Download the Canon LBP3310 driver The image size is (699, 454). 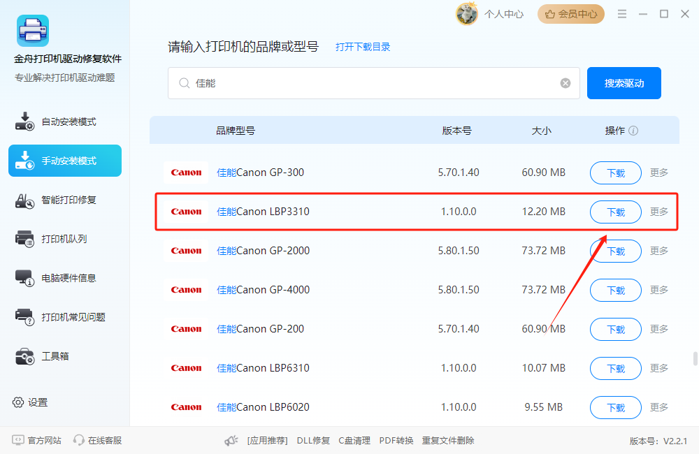click(616, 212)
